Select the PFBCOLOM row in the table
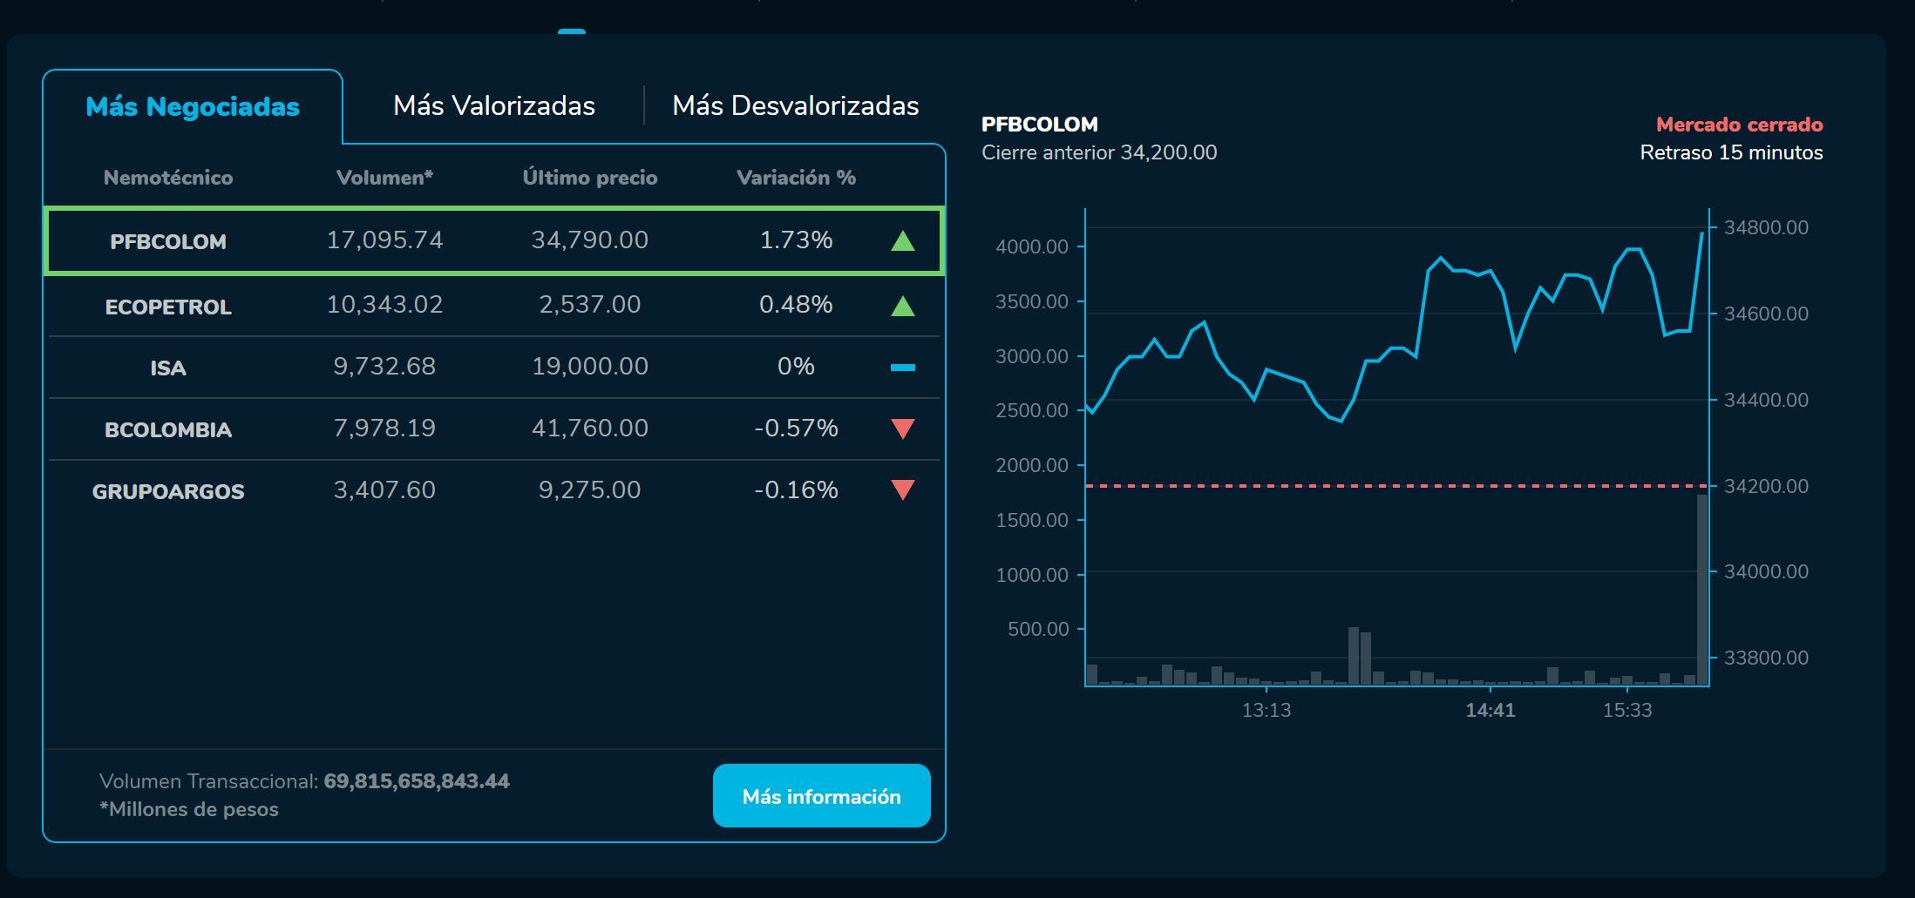The image size is (1915, 898). click(488, 240)
